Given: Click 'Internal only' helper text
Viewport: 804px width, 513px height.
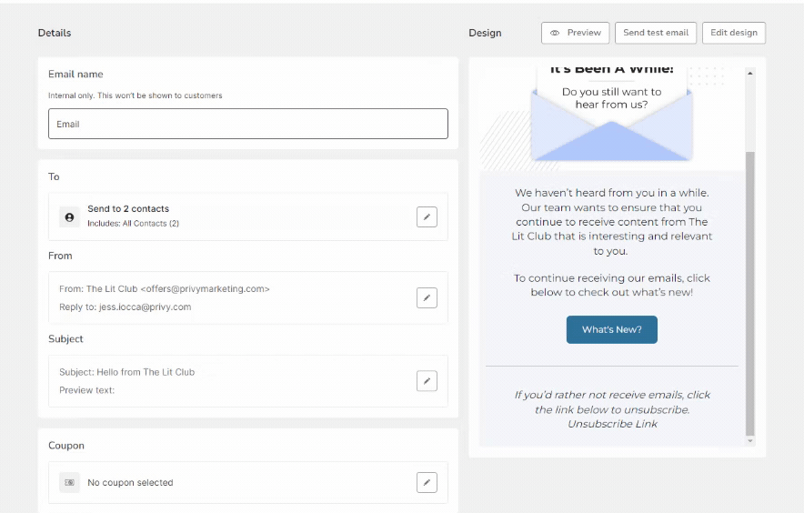Looking at the screenshot, I should (x=136, y=96).
